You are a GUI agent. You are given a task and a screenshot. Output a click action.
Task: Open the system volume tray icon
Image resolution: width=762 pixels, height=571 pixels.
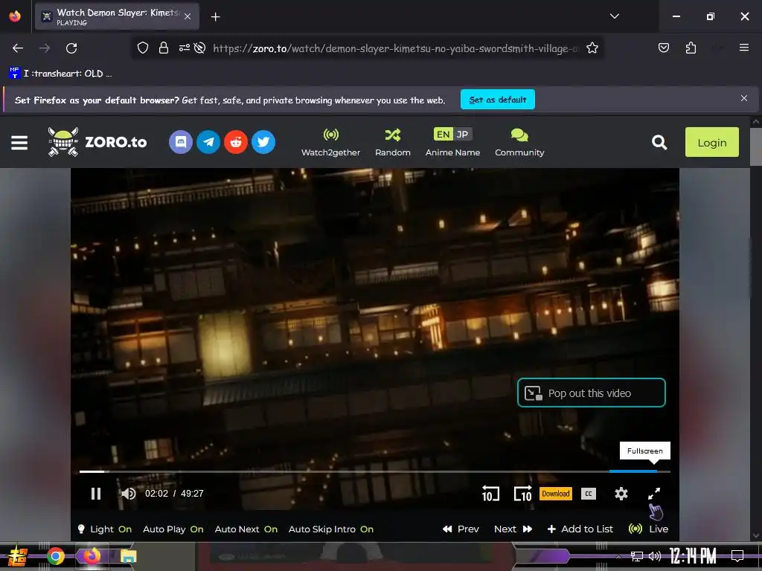pos(655,556)
